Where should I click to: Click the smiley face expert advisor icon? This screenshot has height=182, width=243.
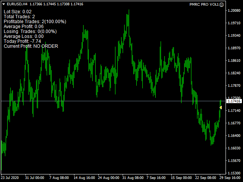coord(222,5)
